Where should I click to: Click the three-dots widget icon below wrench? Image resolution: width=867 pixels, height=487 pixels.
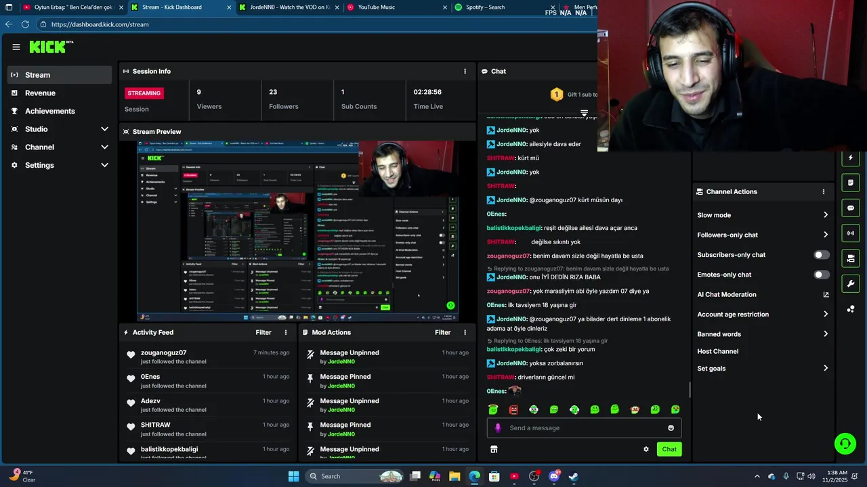[851, 309]
